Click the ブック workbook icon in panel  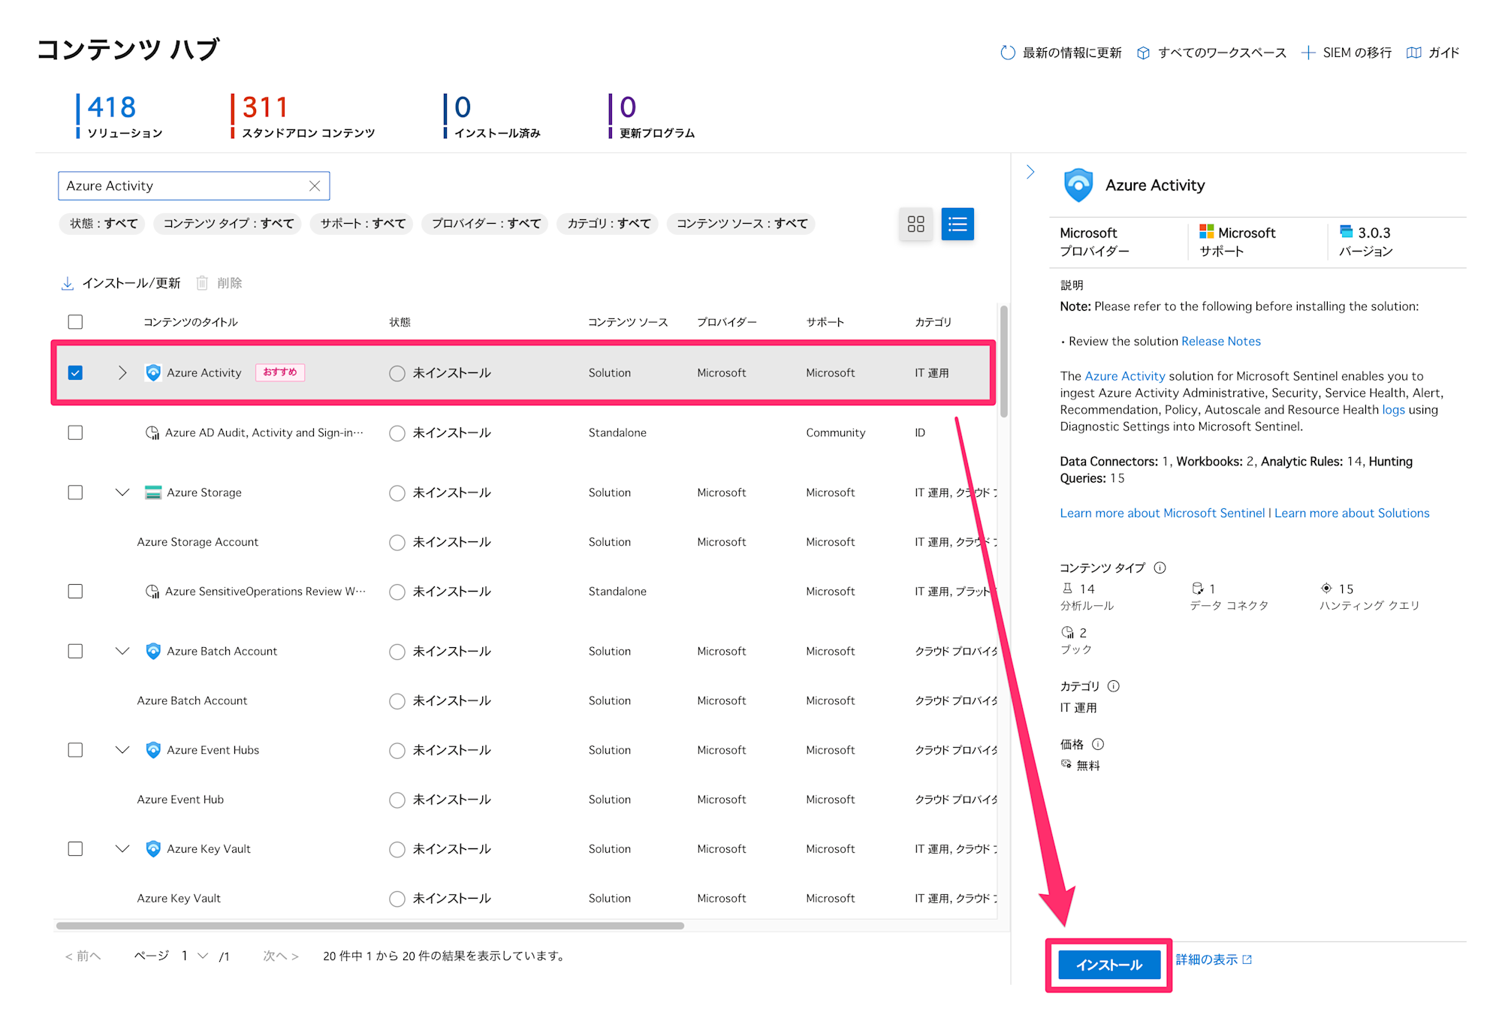(1067, 633)
